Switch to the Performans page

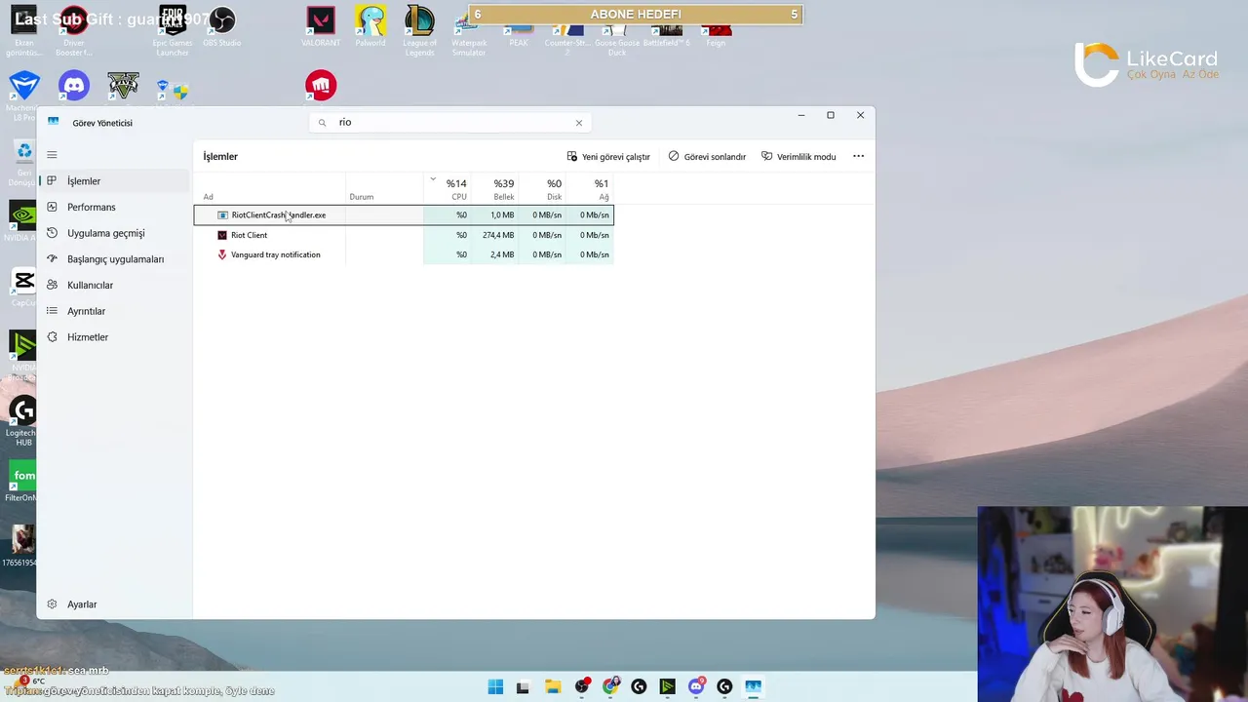(x=113, y=207)
